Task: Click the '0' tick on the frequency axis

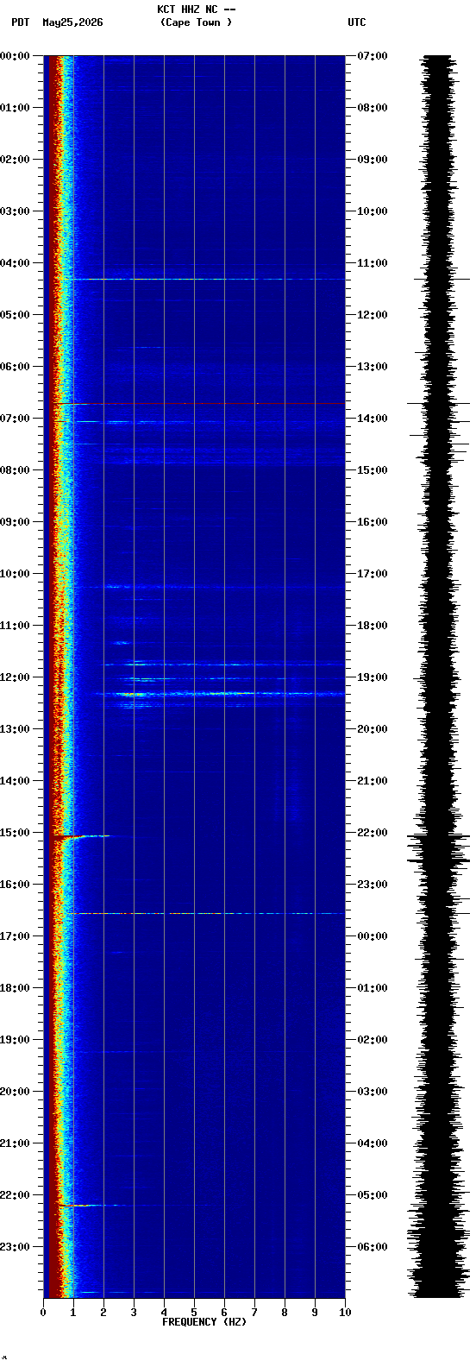Action: pyautogui.click(x=43, y=1313)
